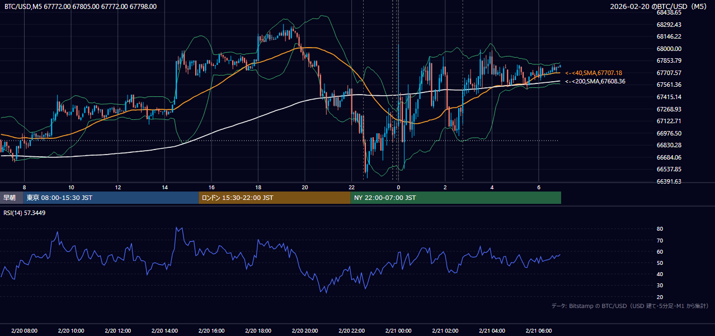Screen dimensions: 715x336
Task: Click the orange 40 SMA label 67707.18
Action: click(x=594, y=73)
